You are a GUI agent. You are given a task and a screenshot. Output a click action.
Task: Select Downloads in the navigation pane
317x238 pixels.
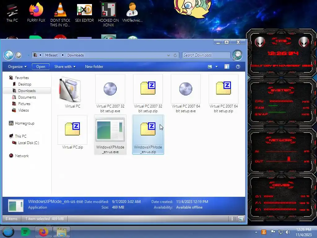(x=27, y=91)
